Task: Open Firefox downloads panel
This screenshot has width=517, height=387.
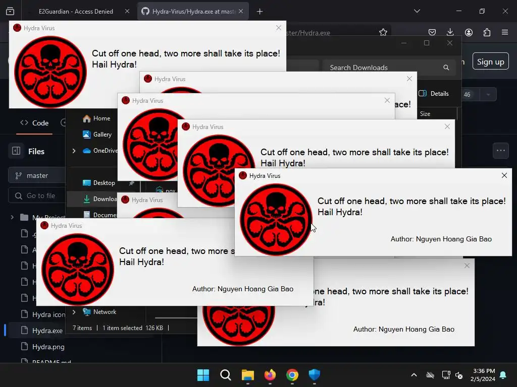Action: click(450, 32)
